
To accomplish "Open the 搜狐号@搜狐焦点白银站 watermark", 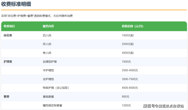I will (163, 106).
